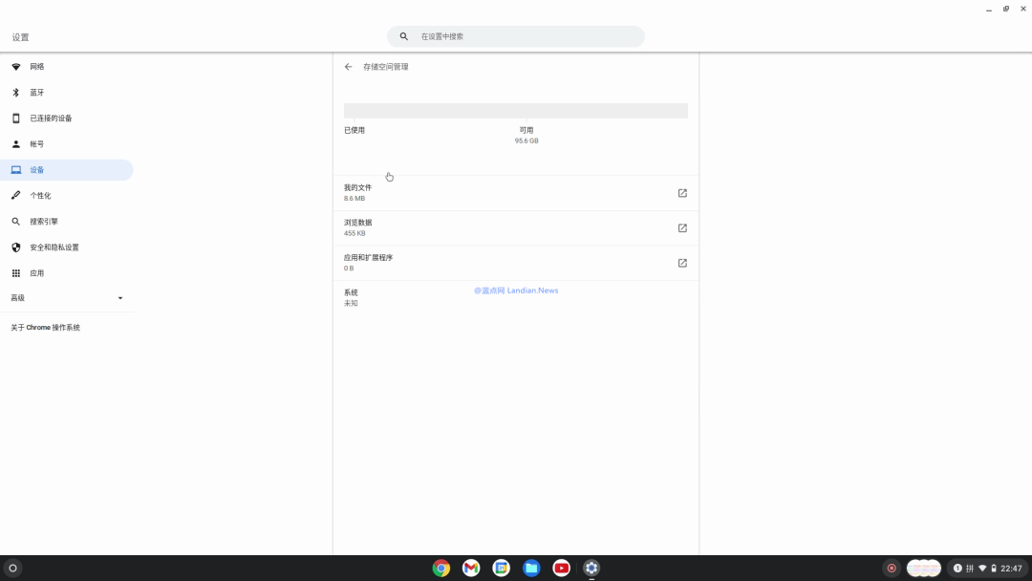This screenshot has height=581, width=1032.
Task: Click the phone icon beside 已连接的设备
Action: (x=16, y=118)
